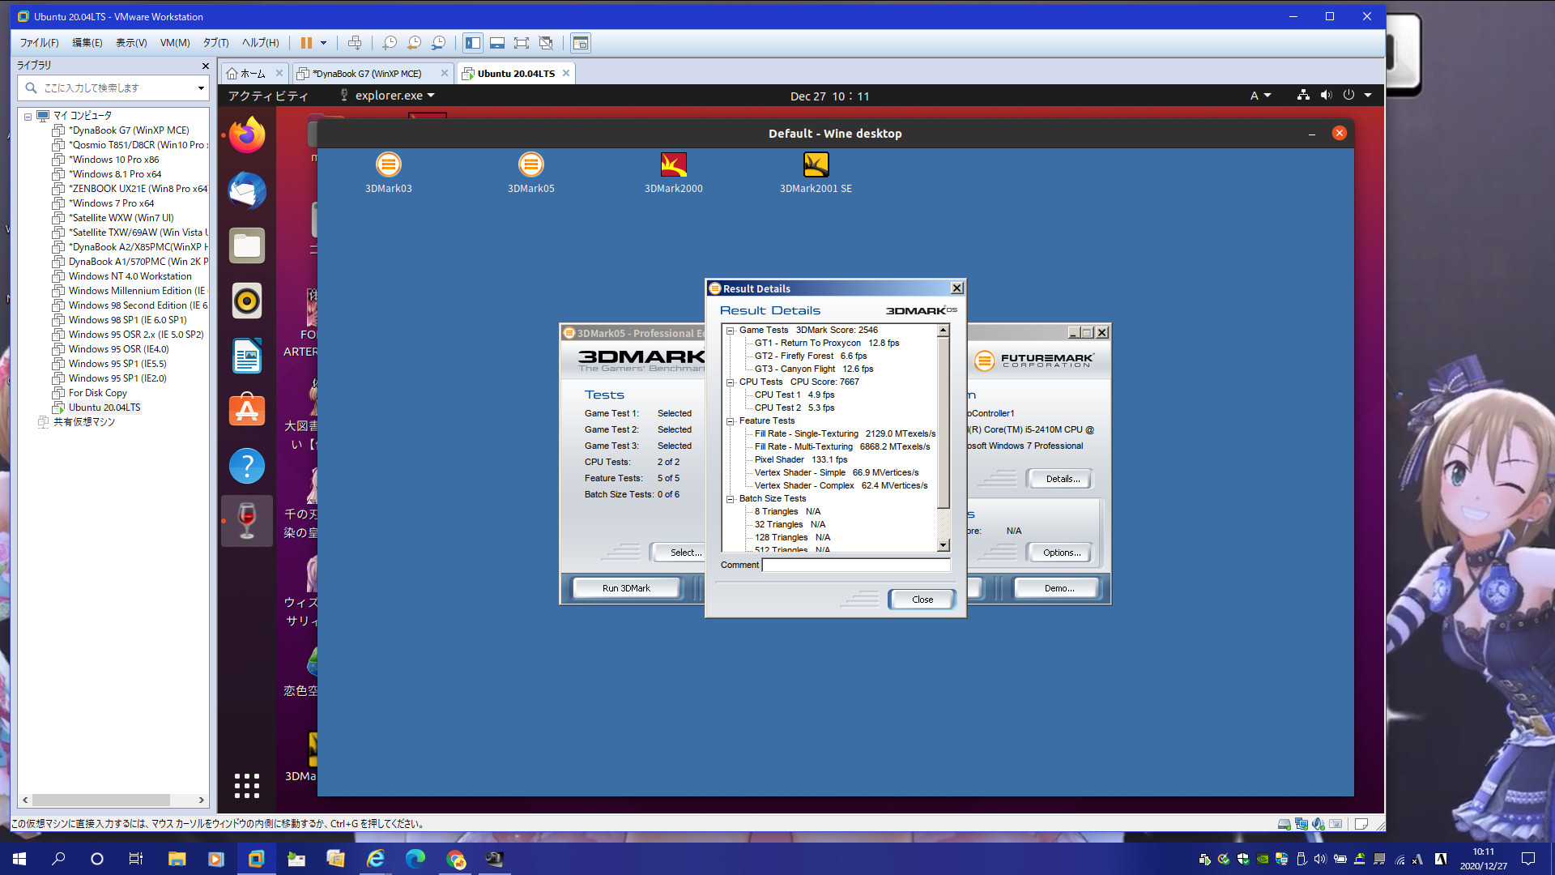This screenshot has width=1555, height=875.
Task: Click the Windows Start button on taskbar
Action: pyautogui.click(x=19, y=859)
